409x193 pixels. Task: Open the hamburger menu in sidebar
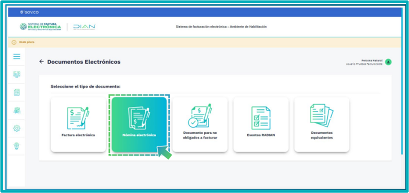click(x=17, y=57)
